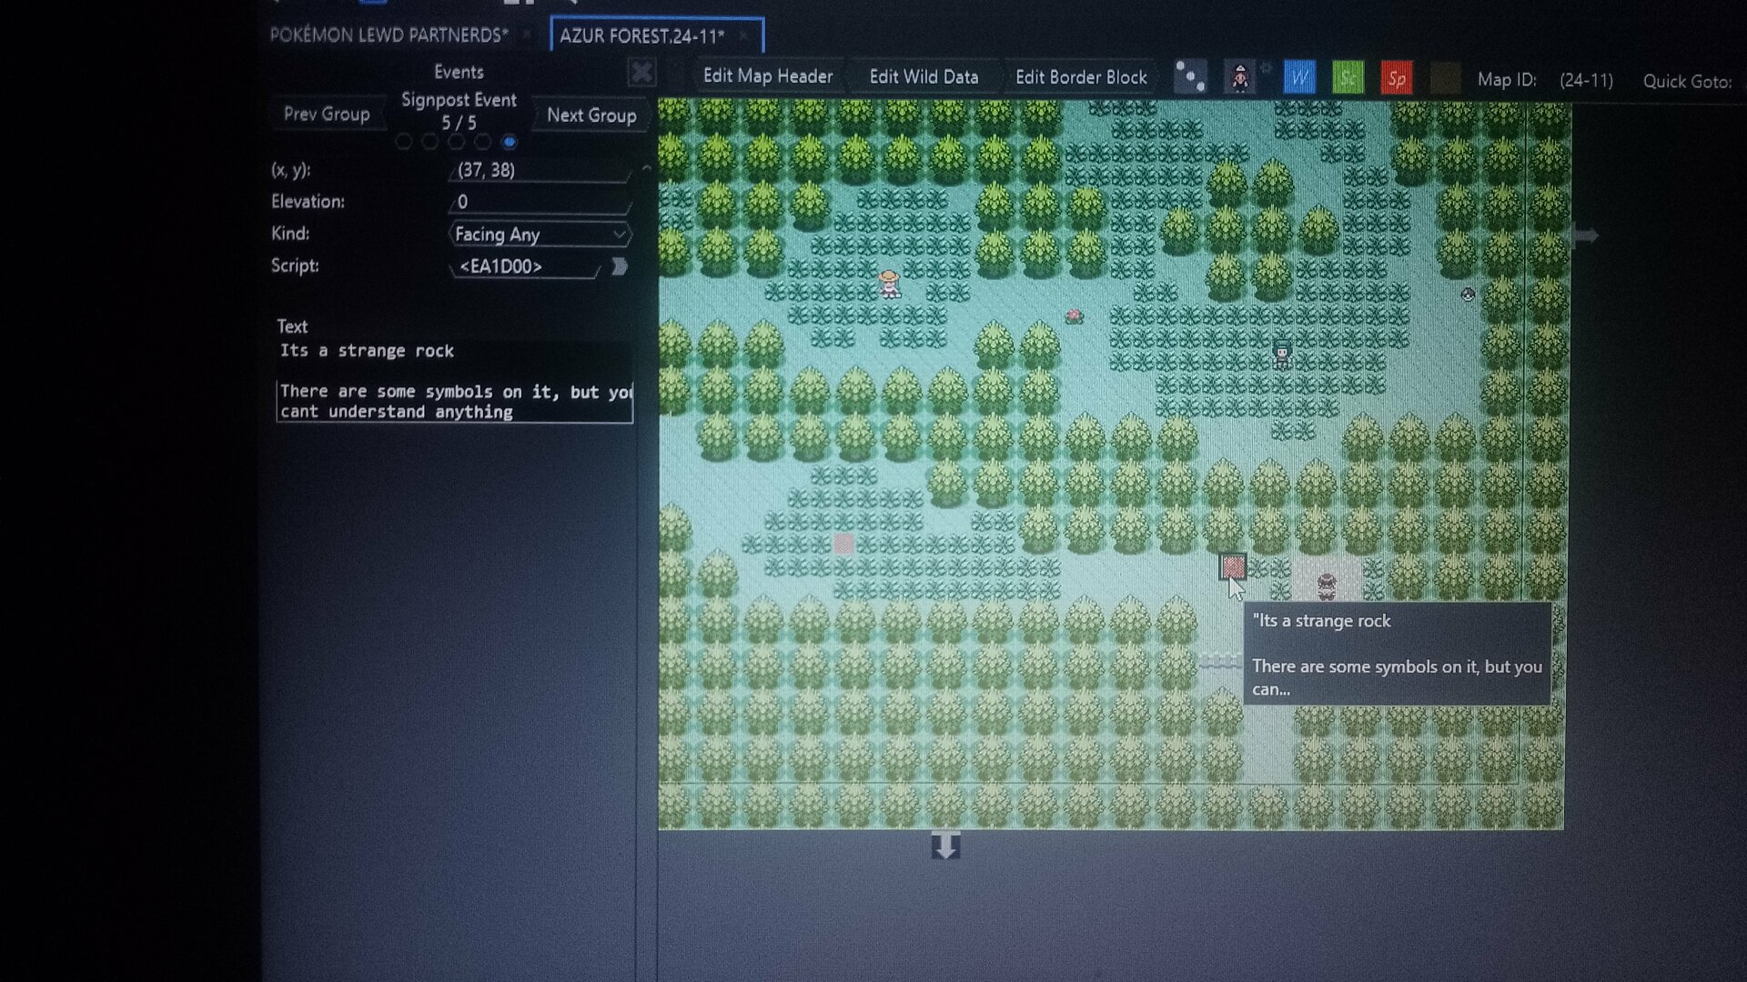Follow the east map connection arrow

(1586, 236)
